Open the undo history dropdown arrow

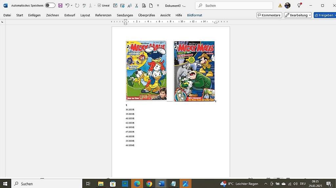[x=72, y=6]
